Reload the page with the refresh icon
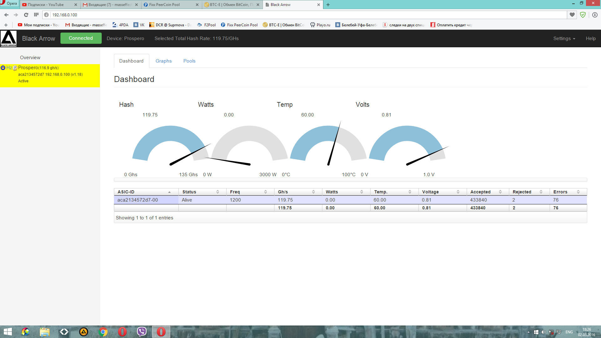Screen dimensions: 601x338 (26, 15)
